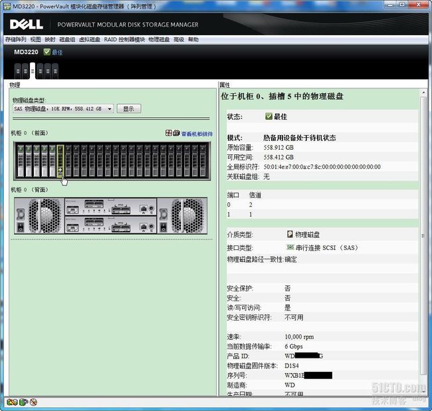Click the 机柜 0（前面）label
The height and width of the screenshot is (411, 432).
tap(29, 133)
